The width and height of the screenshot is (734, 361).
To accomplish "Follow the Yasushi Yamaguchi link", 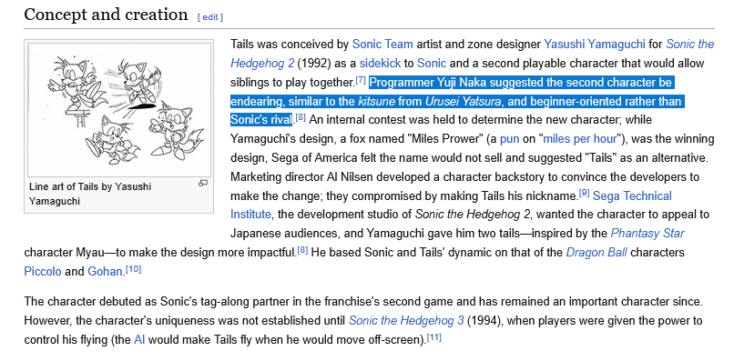I will [x=594, y=45].
